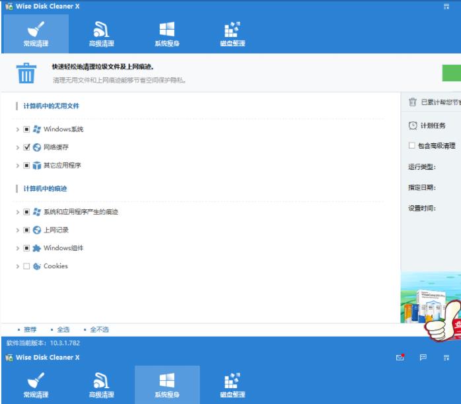Click the 指定日期 label
The image size is (461, 404).
[x=421, y=187]
